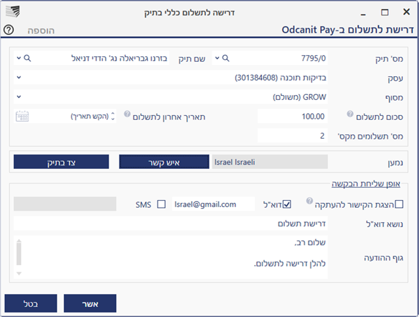Toggle the SMS checkbox
The image size is (419, 317).
(x=161, y=204)
